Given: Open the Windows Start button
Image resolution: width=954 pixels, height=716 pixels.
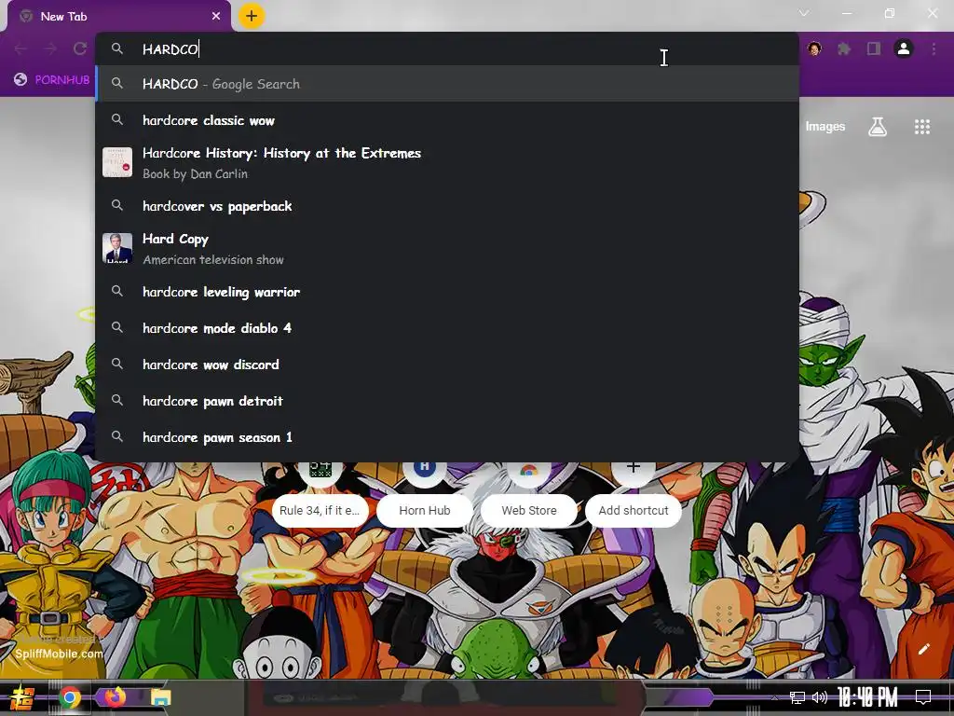Looking at the screenshot, I should coord(22,697).
